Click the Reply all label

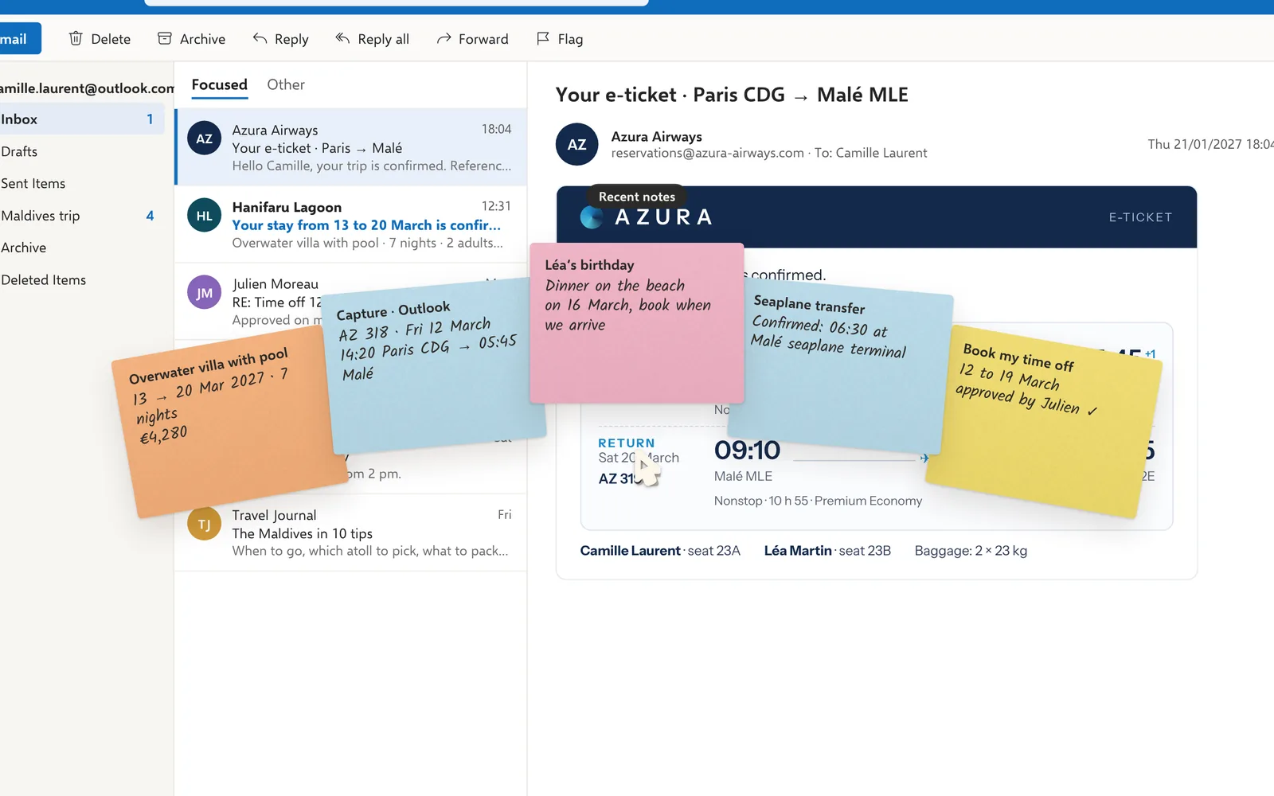point(383,39)
